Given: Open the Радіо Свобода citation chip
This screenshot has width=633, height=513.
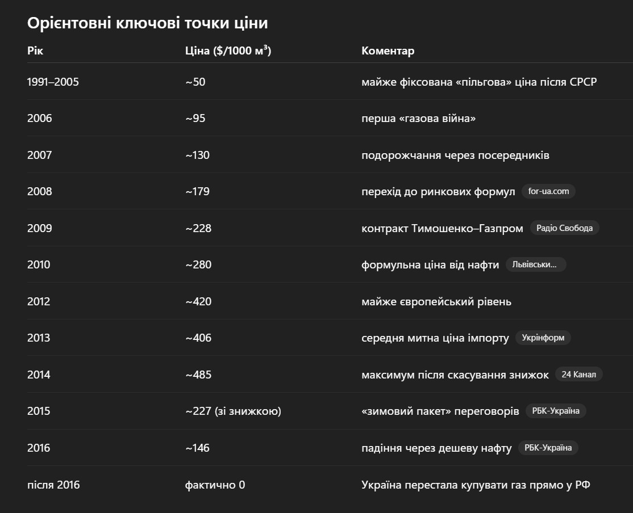Looking at the screenshot, I should [564, 228].
